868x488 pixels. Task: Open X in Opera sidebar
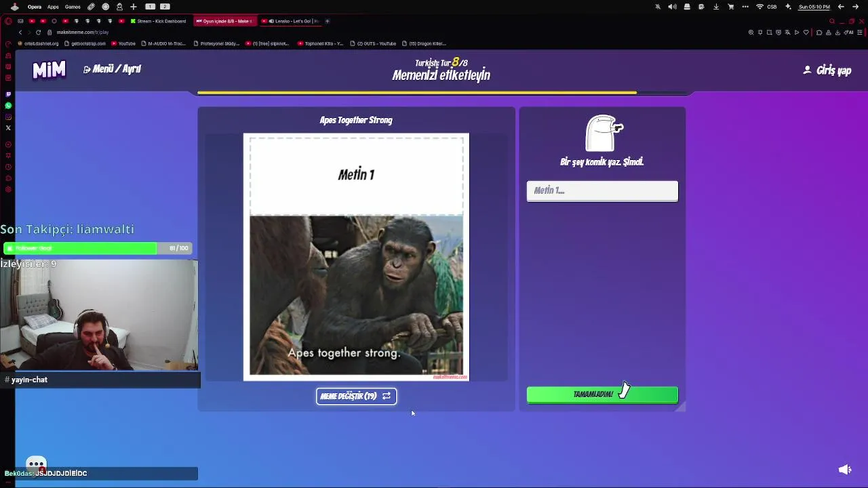point(8,128)
